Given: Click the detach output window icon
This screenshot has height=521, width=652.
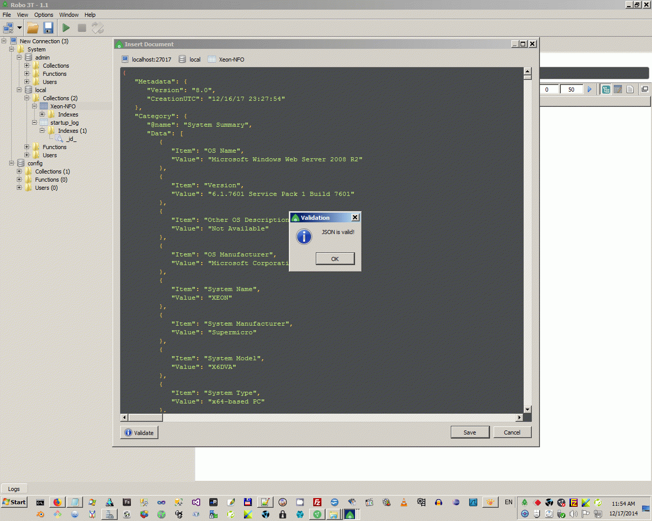Looking at the screenshot, I should point(645,89).
